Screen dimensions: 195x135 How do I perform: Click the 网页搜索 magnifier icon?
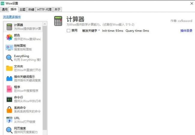(9, 130)
